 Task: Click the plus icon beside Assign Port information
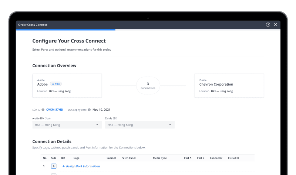(x=64, y=166)
